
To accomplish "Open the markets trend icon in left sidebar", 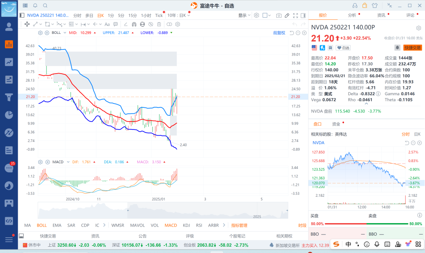I will tap(9, 62).
